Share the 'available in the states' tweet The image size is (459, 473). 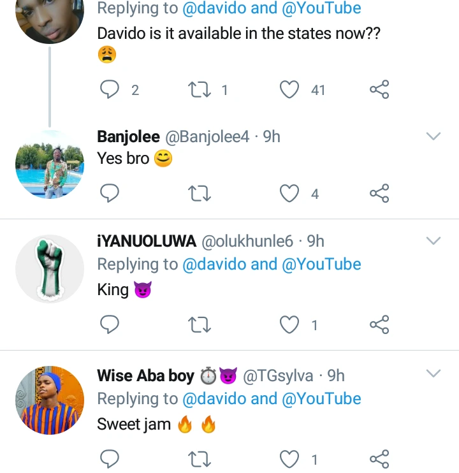coord(379,90)
